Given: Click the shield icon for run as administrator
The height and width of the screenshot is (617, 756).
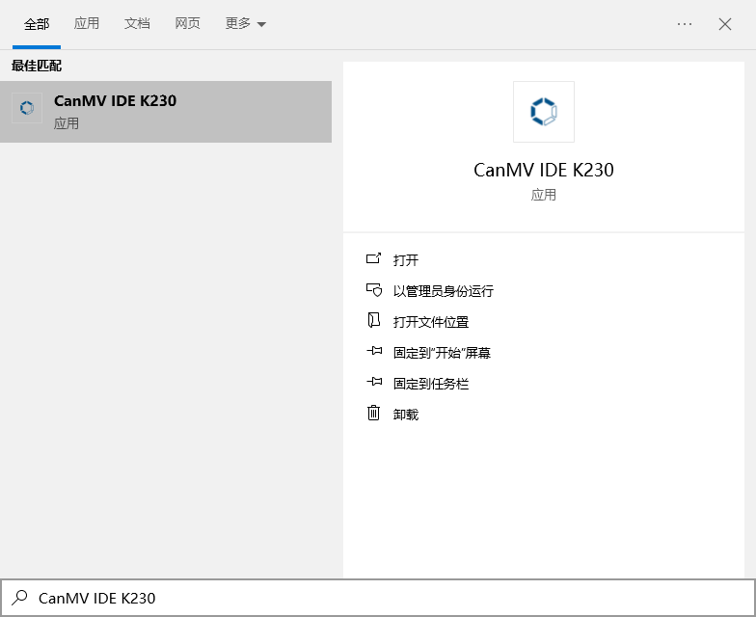Looking at the screenshot, I should pos(374,289).
